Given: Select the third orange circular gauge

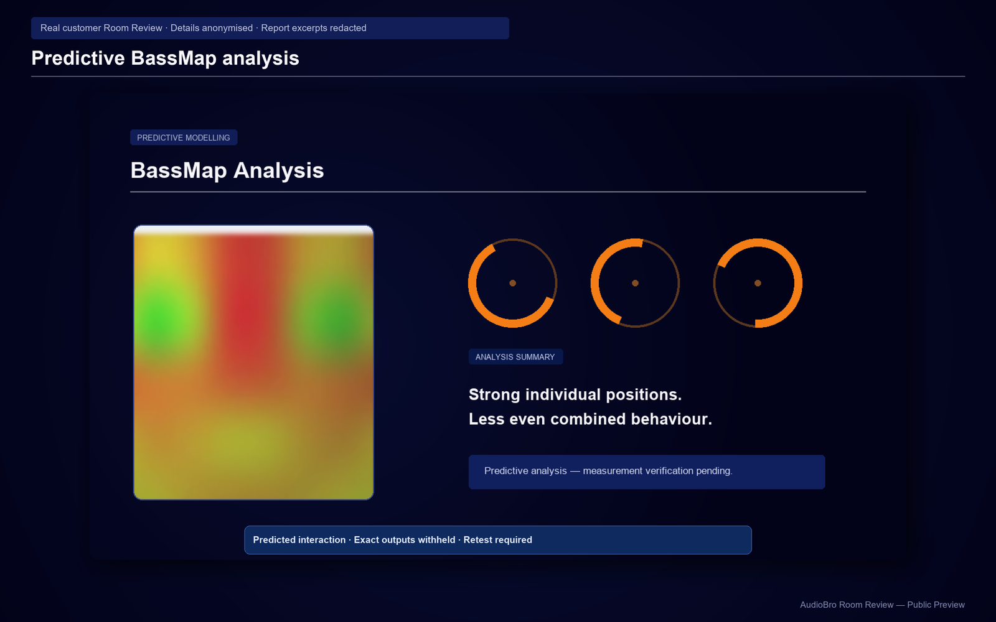Looking at the screenshot, I should pyautogui.click(x=758, y=283).
